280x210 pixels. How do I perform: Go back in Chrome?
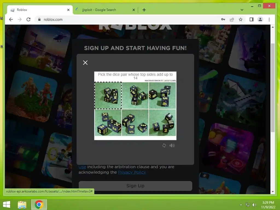click(11, 19)
